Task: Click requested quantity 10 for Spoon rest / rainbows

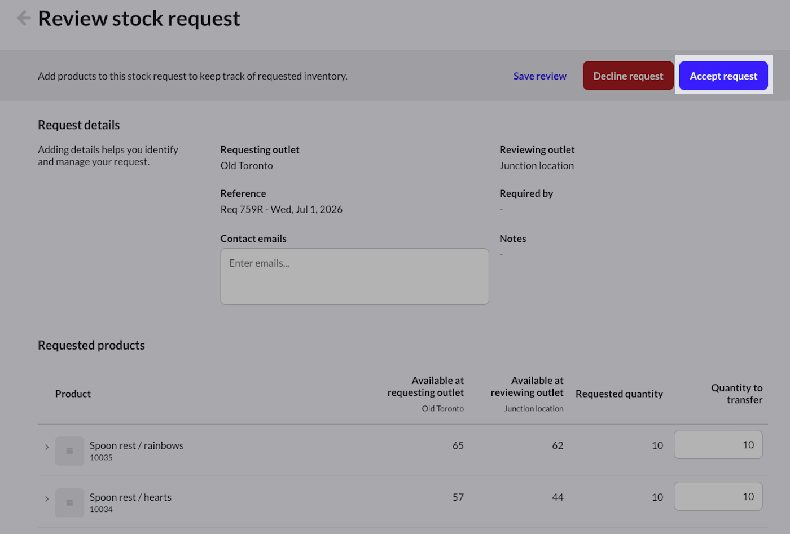Action: (x=657, y=445)
